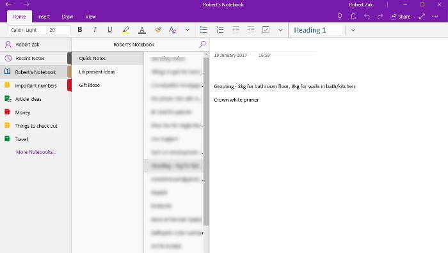Toggle underline formatting
The image size is (448, 253).
[109, 29]
